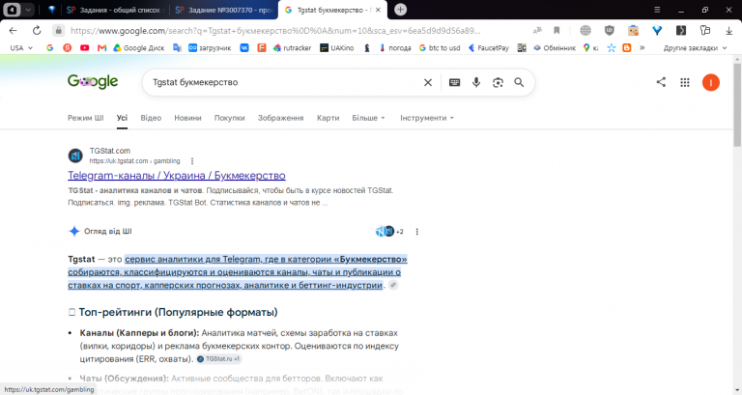742x395 pixels.
Task: Close the Tgstat букмекерство browser tab
Action: tap(378, 10)
